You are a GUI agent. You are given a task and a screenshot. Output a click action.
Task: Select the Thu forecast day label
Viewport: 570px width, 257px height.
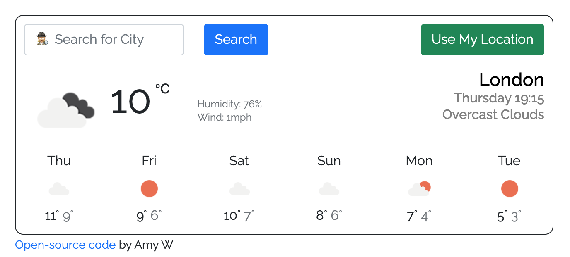[x=59, y=160]
